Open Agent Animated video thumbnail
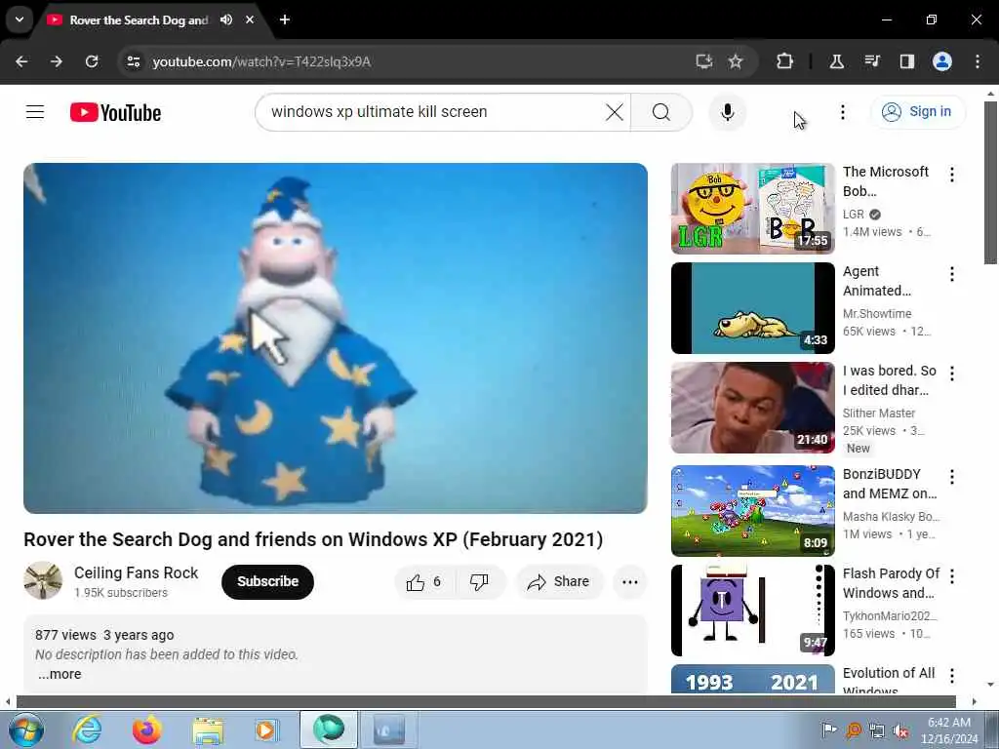The image size is (999, 749). [x=752, y=307]
